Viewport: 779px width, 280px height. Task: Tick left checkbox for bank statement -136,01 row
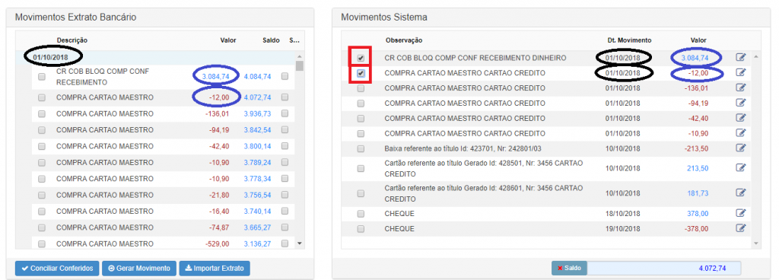coord(42,113)
